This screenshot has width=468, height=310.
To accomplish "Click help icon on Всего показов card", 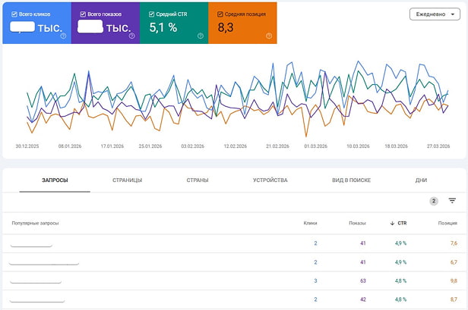I will (131, 36).
